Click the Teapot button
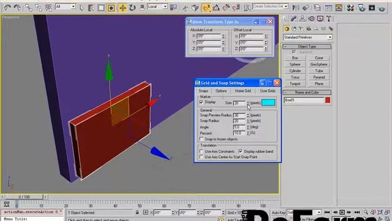392x221 pixels. (295, 83)
